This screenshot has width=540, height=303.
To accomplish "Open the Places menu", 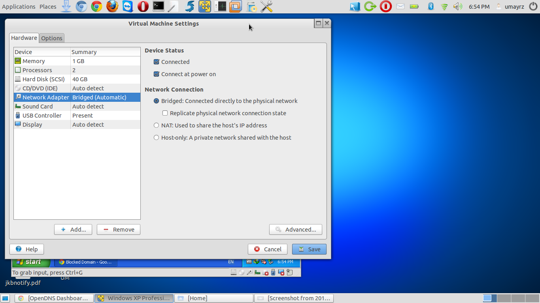I will (x=48, y=6).
